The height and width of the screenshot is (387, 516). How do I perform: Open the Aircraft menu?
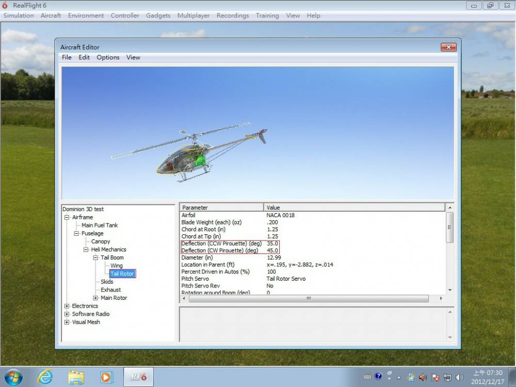pyautogui.click(x=51, y=15)
